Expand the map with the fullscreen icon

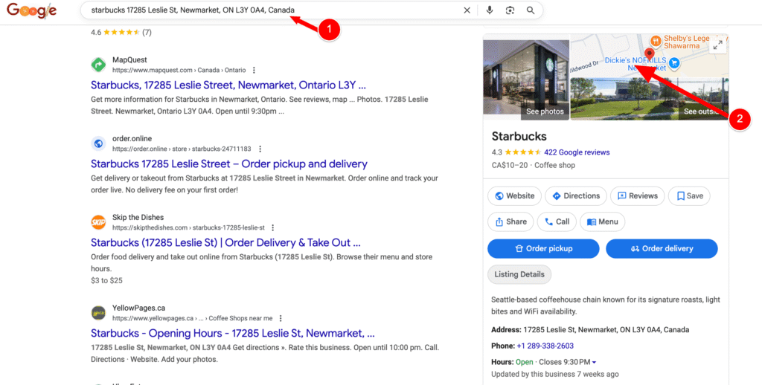718,45
